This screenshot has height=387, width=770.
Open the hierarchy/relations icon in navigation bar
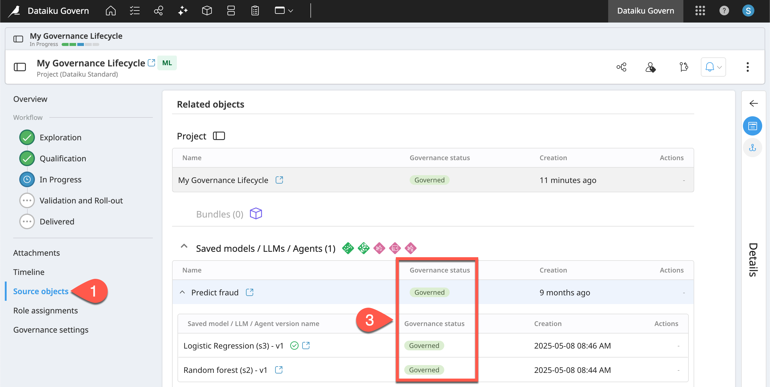(x=159, y=11)
